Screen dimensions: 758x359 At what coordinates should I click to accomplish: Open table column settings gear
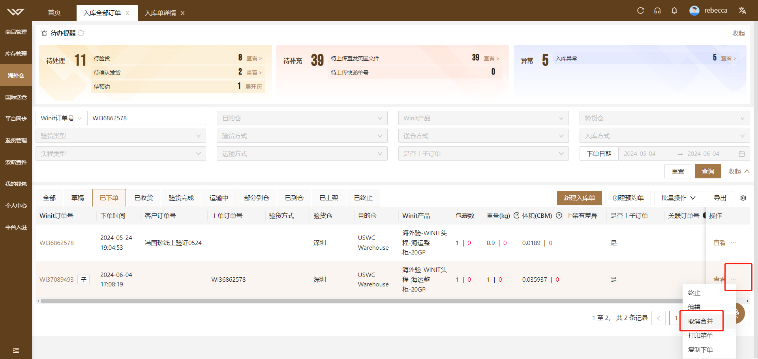pyautogui.click(x=743, y=198)
